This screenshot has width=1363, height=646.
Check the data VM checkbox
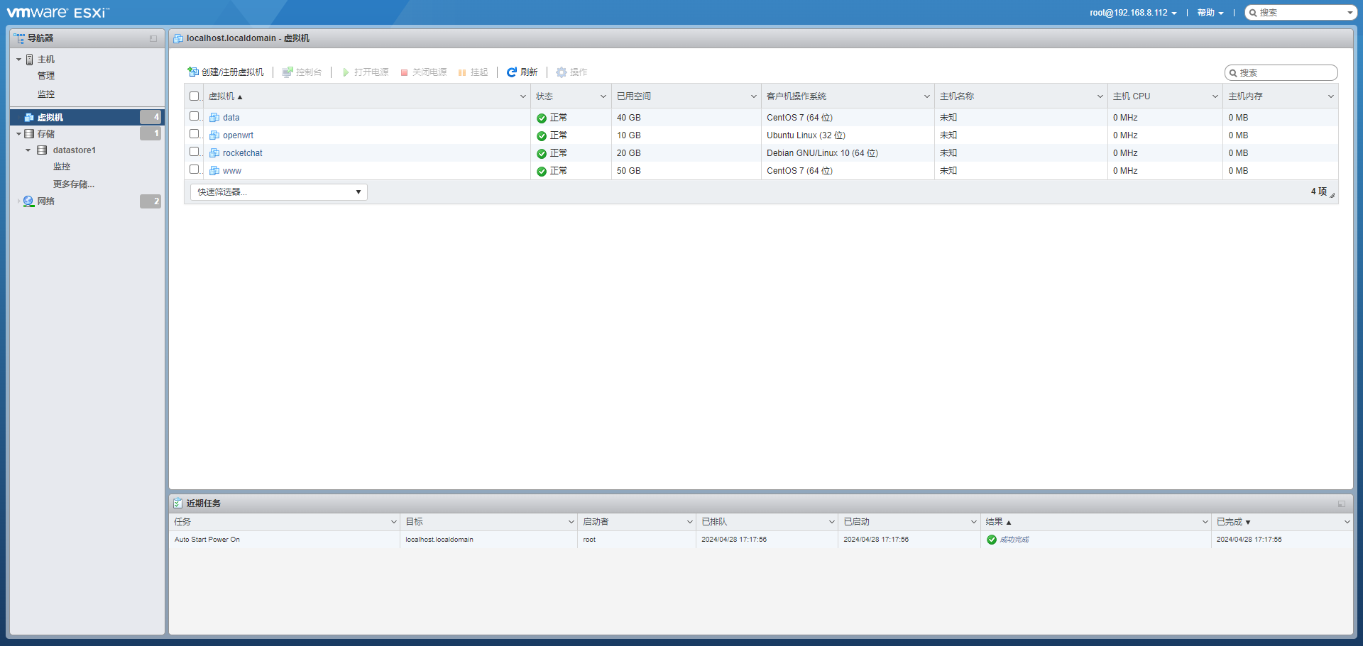tap(195, 116)
